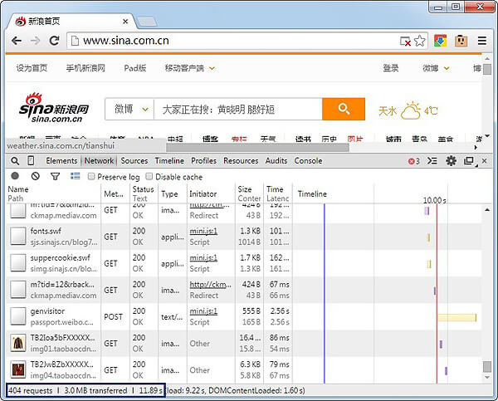Click the page file icon in address bar
The height and width of the screenshot is (401, 498).
[x=75, y=41]
